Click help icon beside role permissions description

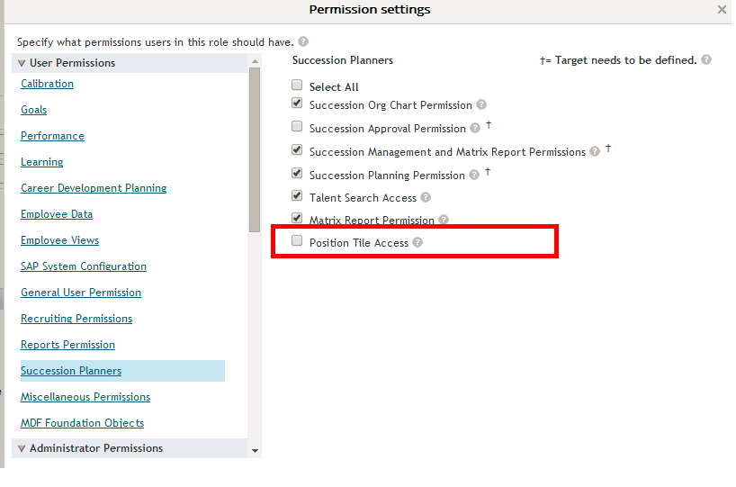click(304, 41)
